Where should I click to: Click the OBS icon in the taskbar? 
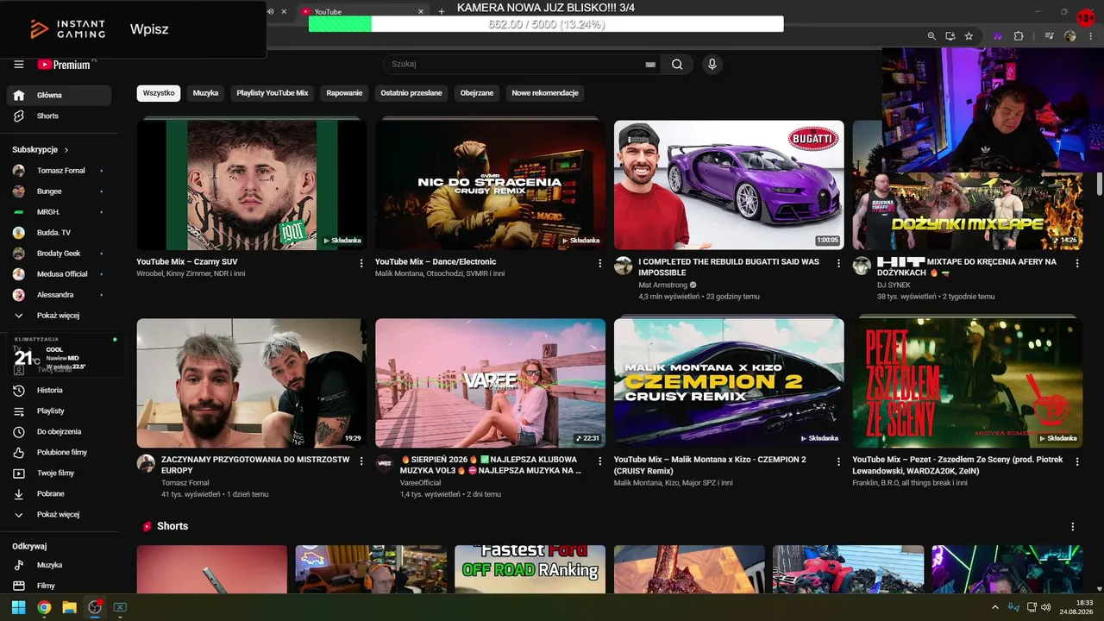(x=95, y=607)
